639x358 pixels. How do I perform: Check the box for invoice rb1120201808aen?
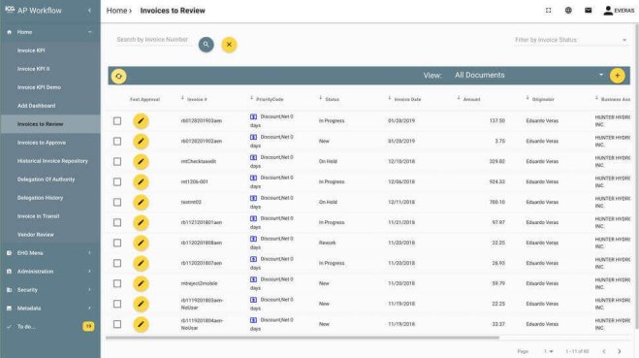pos(117,243)
